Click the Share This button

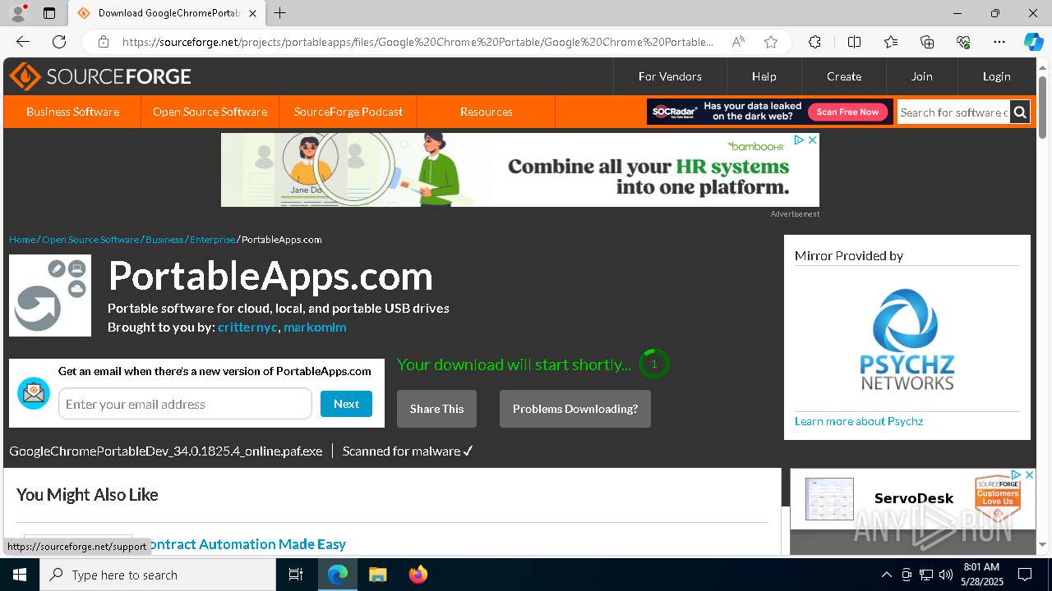coord(436,409)
